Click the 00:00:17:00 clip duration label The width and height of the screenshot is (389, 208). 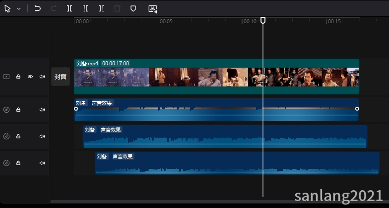116,63
